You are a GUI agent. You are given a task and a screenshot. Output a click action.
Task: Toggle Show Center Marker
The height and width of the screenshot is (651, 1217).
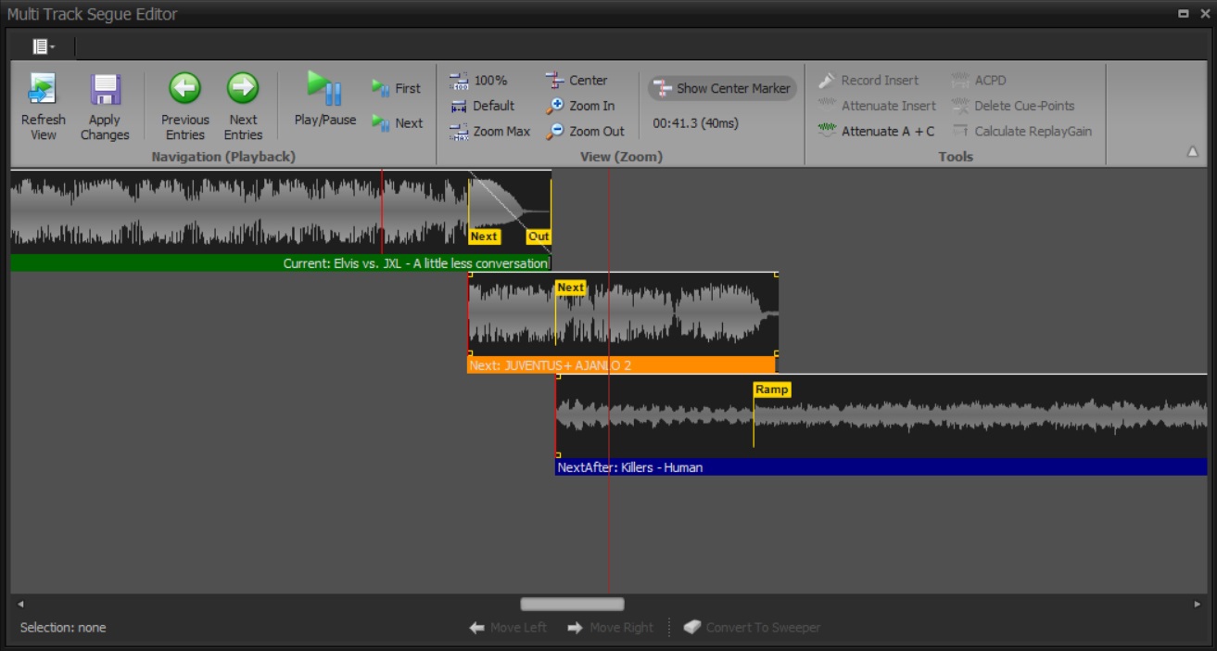[x=722, y=89]
